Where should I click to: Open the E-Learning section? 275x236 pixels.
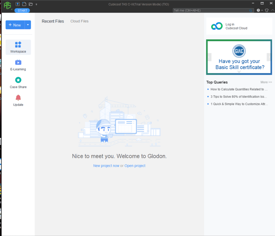(18, 65)
